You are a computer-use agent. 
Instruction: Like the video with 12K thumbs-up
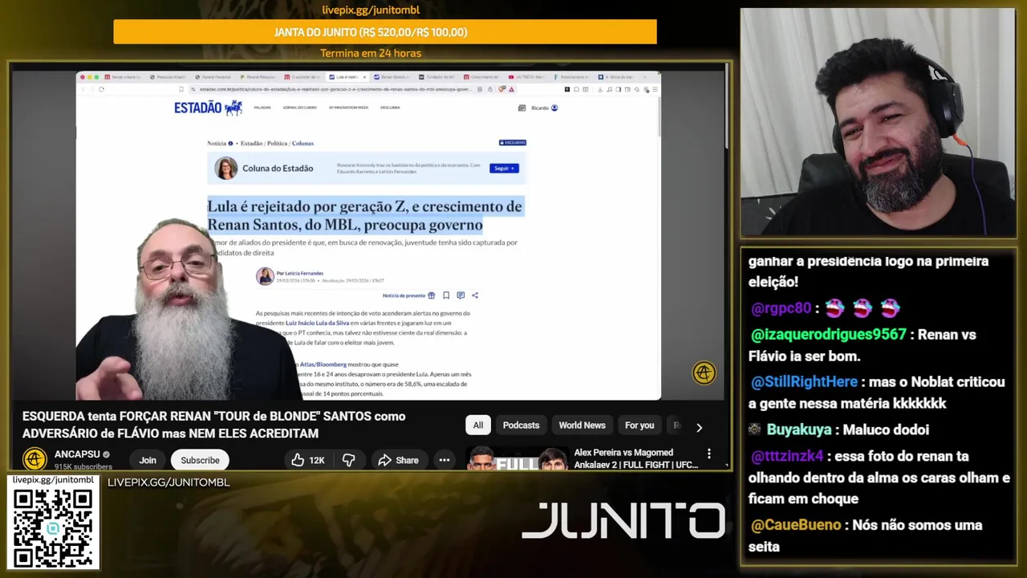[x=307, y=460]
